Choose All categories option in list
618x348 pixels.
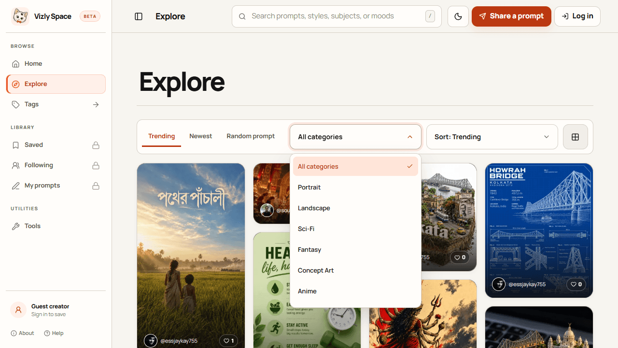click(x=355, y=166)
